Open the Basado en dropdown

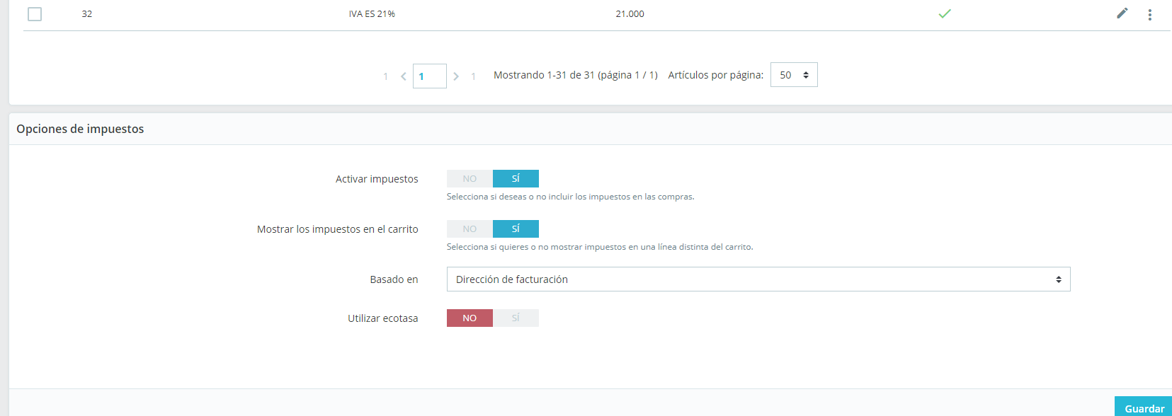tap(758, 279)
